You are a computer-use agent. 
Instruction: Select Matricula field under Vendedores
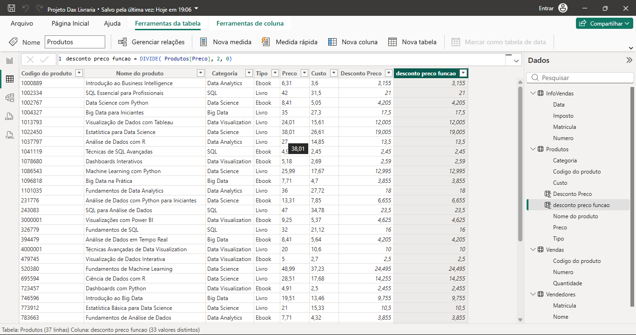564,306
